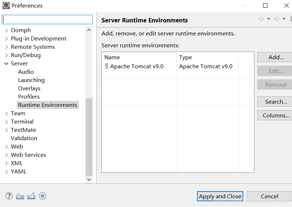
Task: Expand the Web tree node
Action: (6, 147)
